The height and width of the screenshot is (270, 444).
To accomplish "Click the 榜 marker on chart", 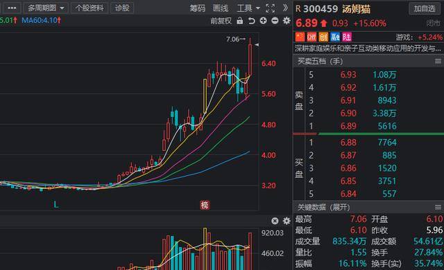I will (205, 205).
